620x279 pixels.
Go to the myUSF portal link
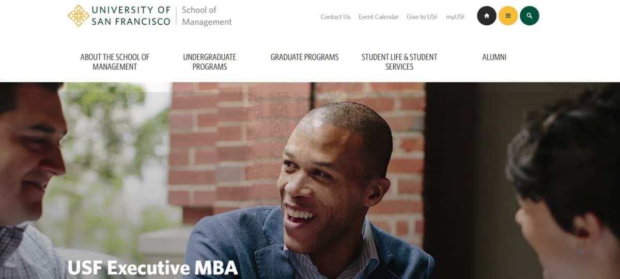[x=455, y=17]
